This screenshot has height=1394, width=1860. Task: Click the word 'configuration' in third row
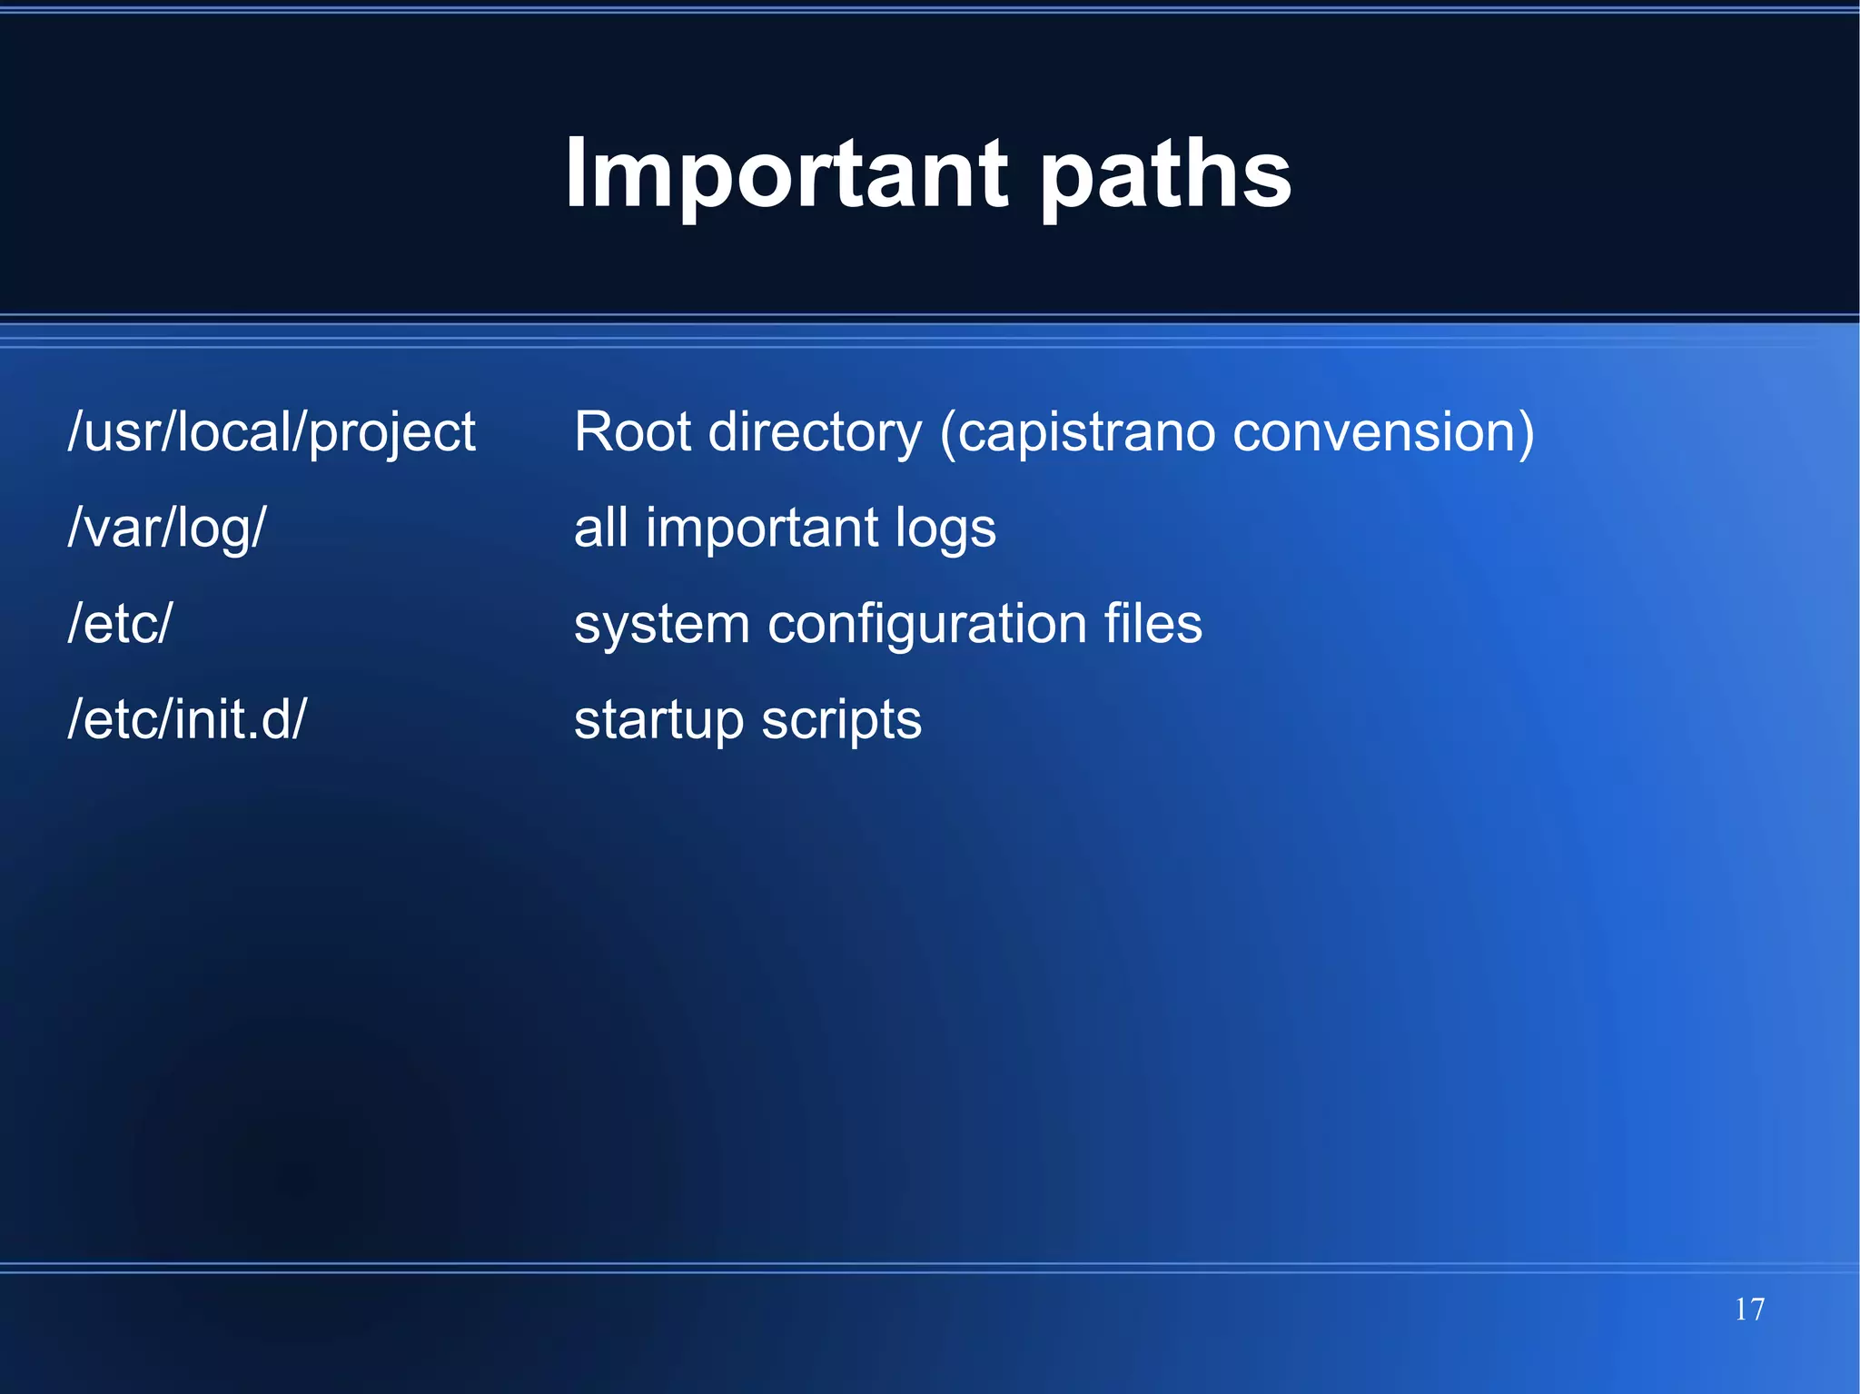coord(926,627)
